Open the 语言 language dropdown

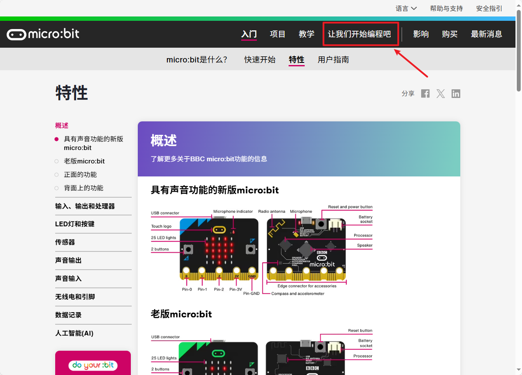pos(406,8)
